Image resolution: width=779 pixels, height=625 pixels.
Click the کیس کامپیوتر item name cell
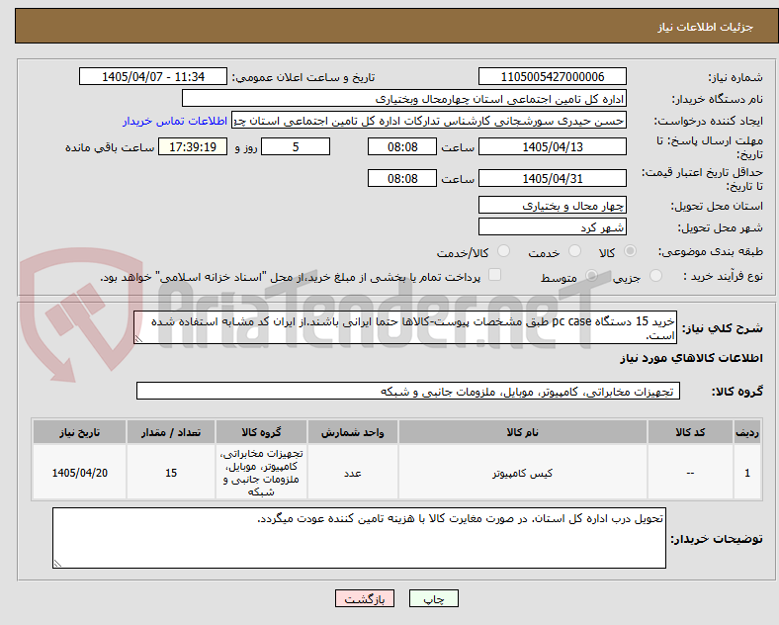(523, 473)
